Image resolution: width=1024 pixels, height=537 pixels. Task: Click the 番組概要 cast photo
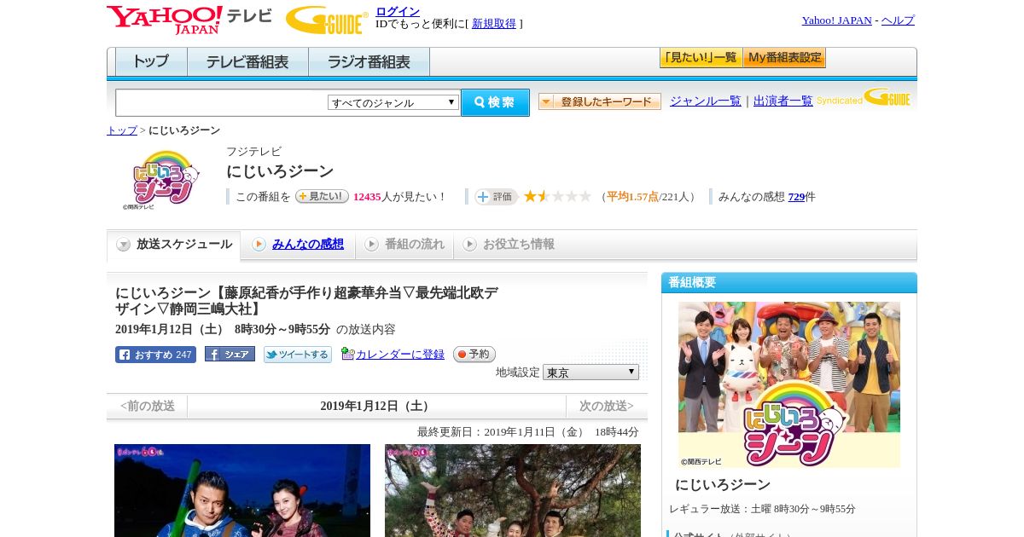[789, 384]
